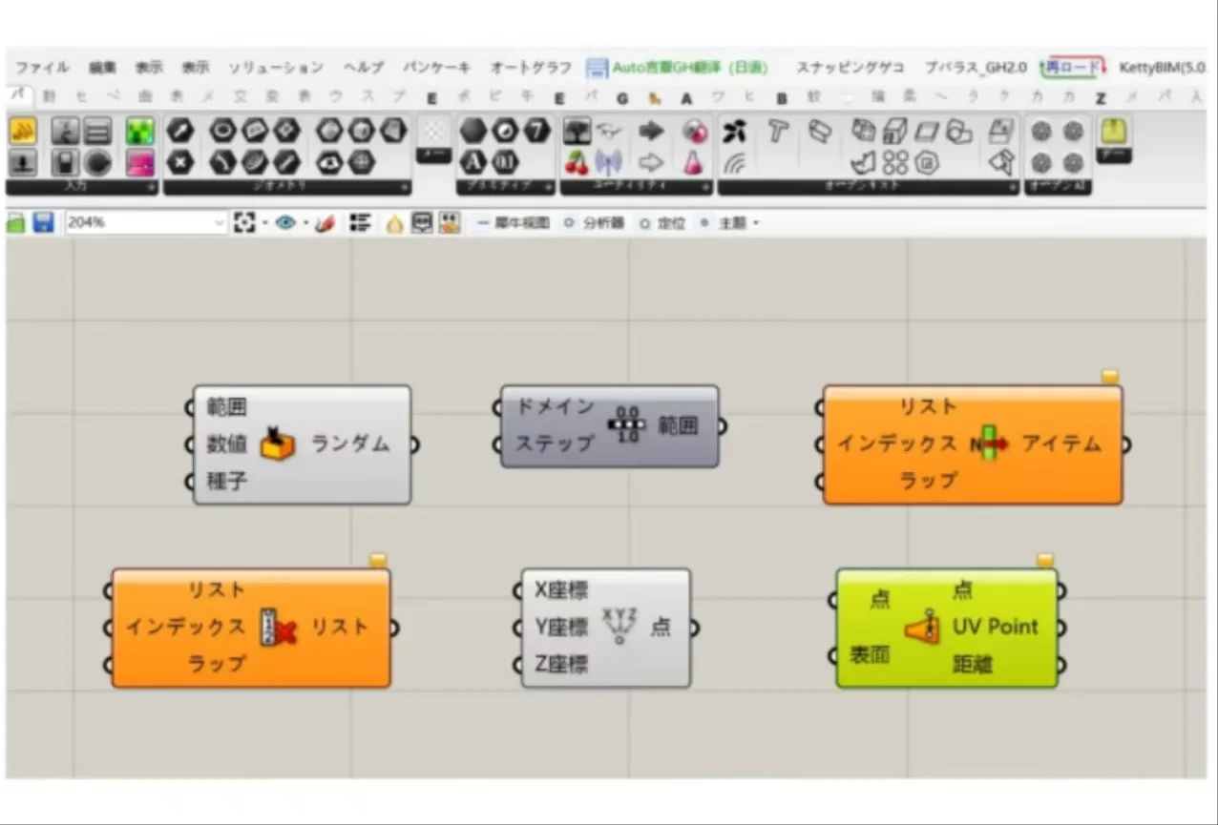Screen dimensions: 1218x825
Task: Select the signal arcs icon below pinwheel
Action: coord(733,163)
